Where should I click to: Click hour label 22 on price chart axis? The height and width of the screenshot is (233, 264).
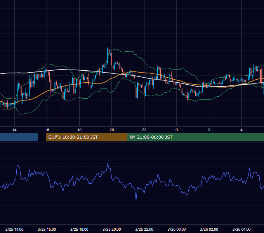pos(144,130)
